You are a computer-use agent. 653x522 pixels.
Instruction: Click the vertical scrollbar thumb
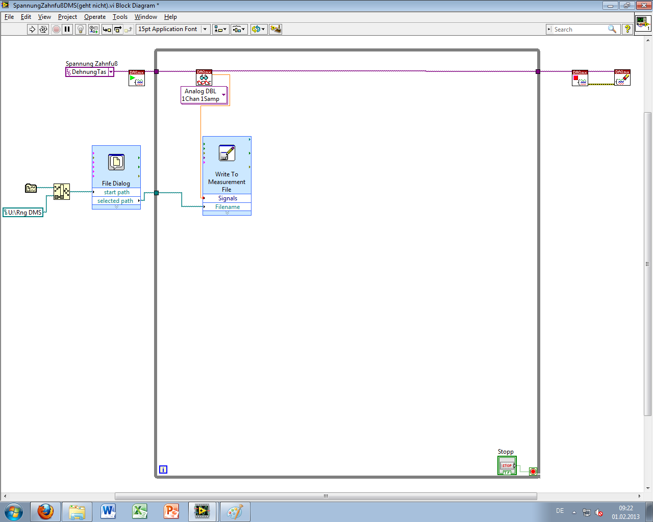tap(648, 264)
